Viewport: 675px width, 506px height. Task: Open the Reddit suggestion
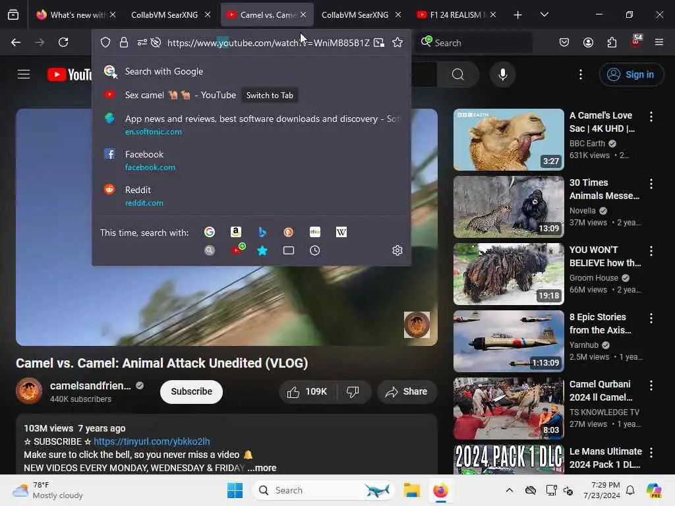point(251,196)
